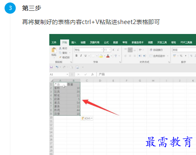Open the fill color dropdown arrow
The height and width of the screenshot is (155, 196).
(x=104, y=56)
